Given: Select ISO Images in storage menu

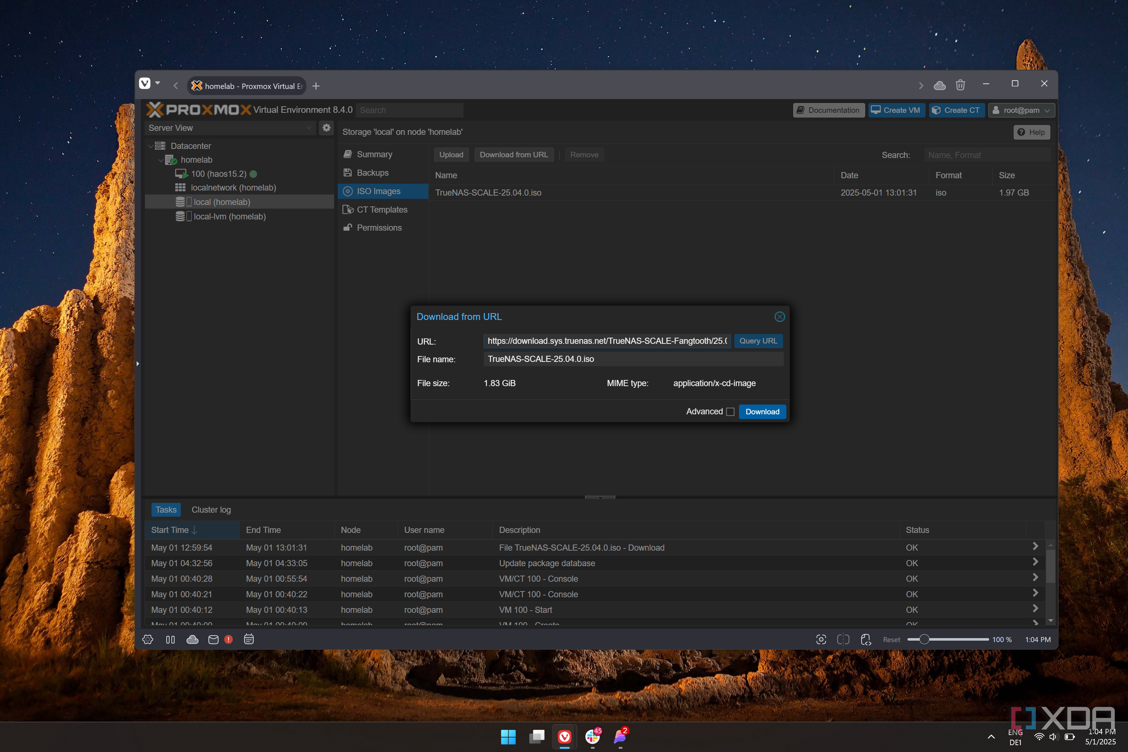Looking at the screenshot, I should 383,191.
